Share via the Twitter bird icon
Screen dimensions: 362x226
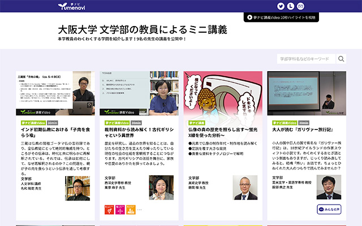coord(281,6)
